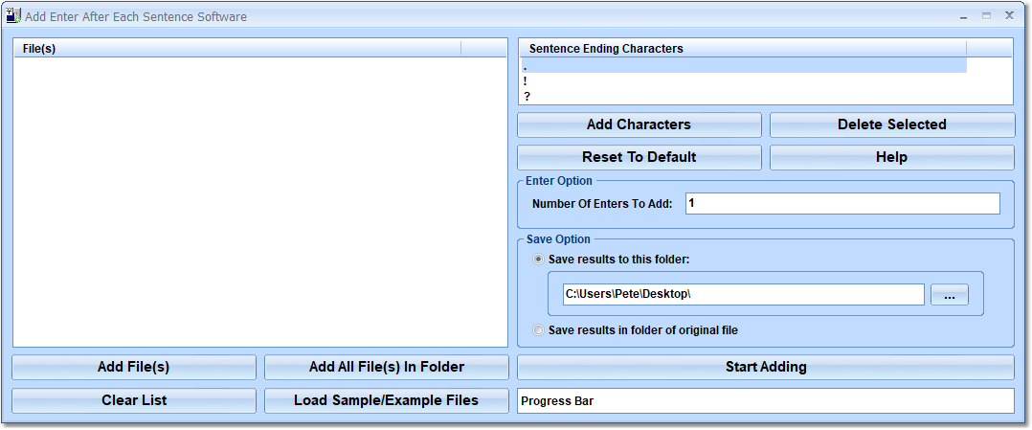Clear the file list
This screenshot has height=430, width=1032.
tap(134, 400)
